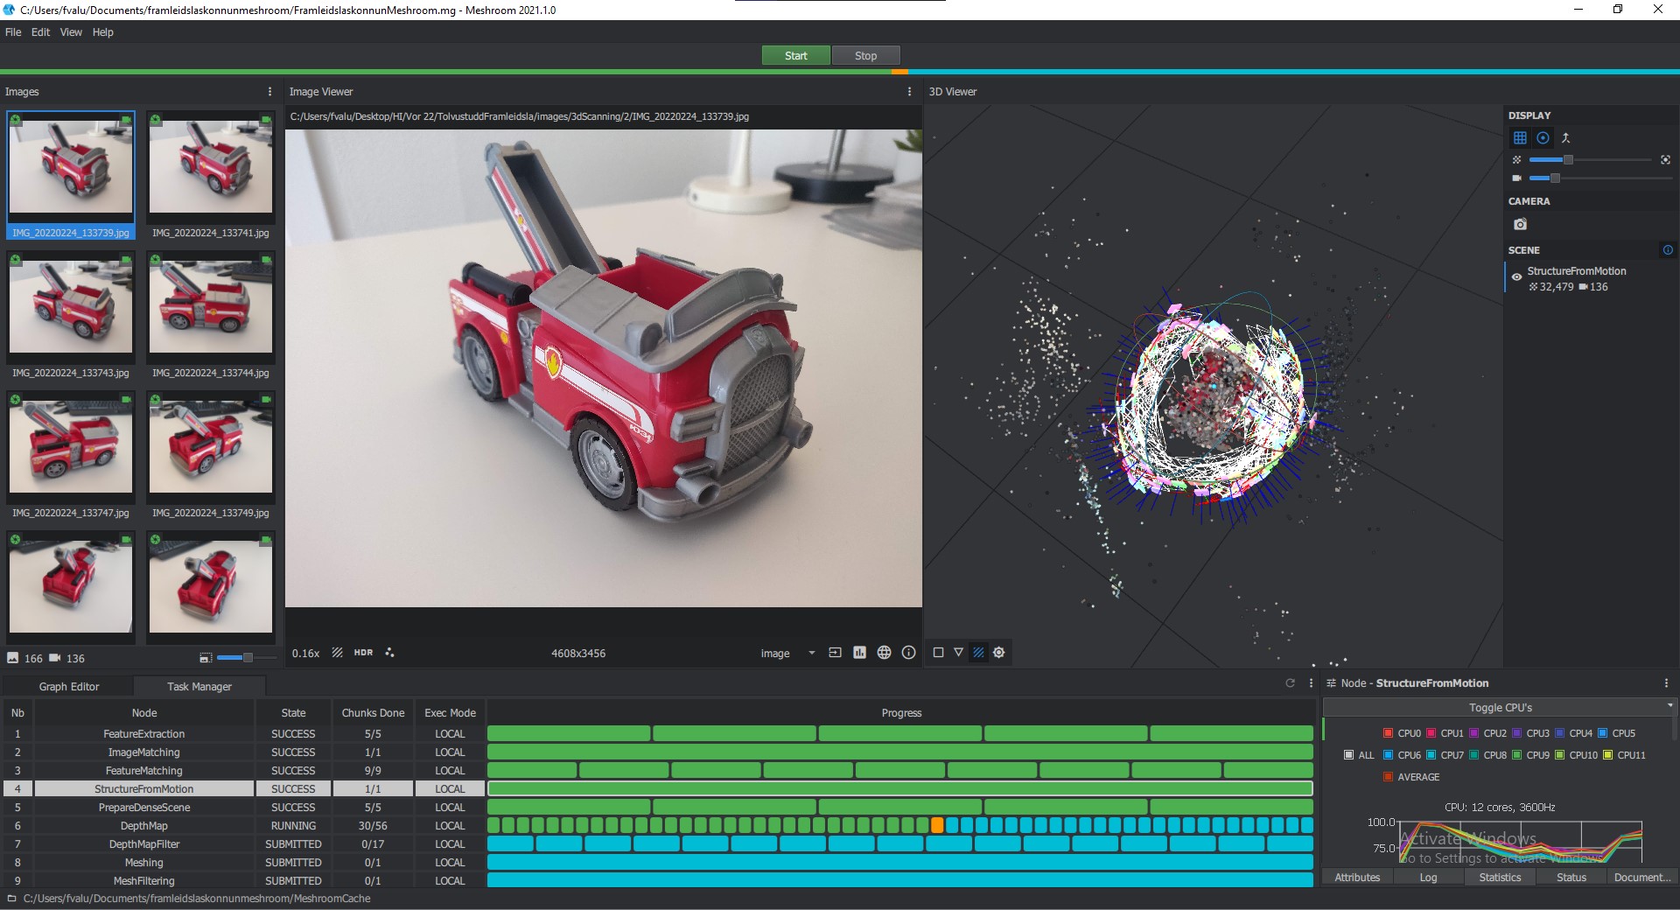Click the orange running DepthMap progress chunk

point(937,825)
